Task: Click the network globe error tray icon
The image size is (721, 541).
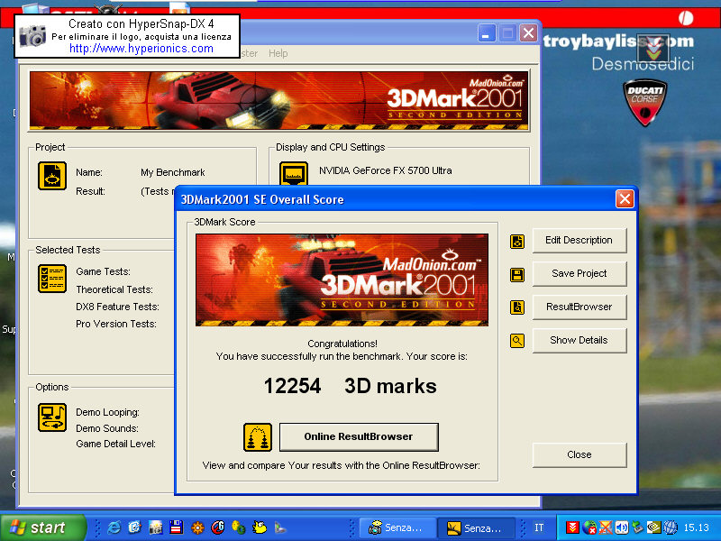Action: pos(589,527)
